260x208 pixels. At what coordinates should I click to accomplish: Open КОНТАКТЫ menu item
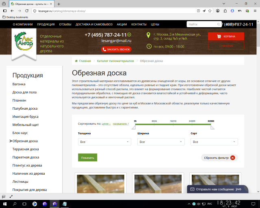click(x=139, y=24)
